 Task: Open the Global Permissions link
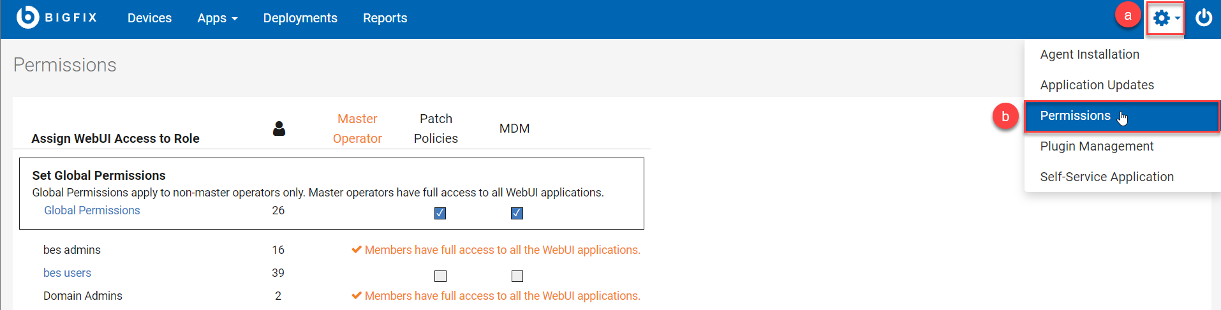pyautogui.click(x=92, y=210)
